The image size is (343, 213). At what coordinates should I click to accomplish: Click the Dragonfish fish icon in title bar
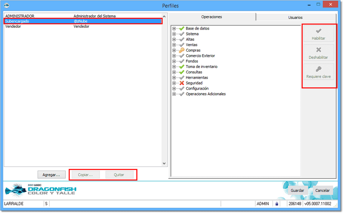click(6, 5)
